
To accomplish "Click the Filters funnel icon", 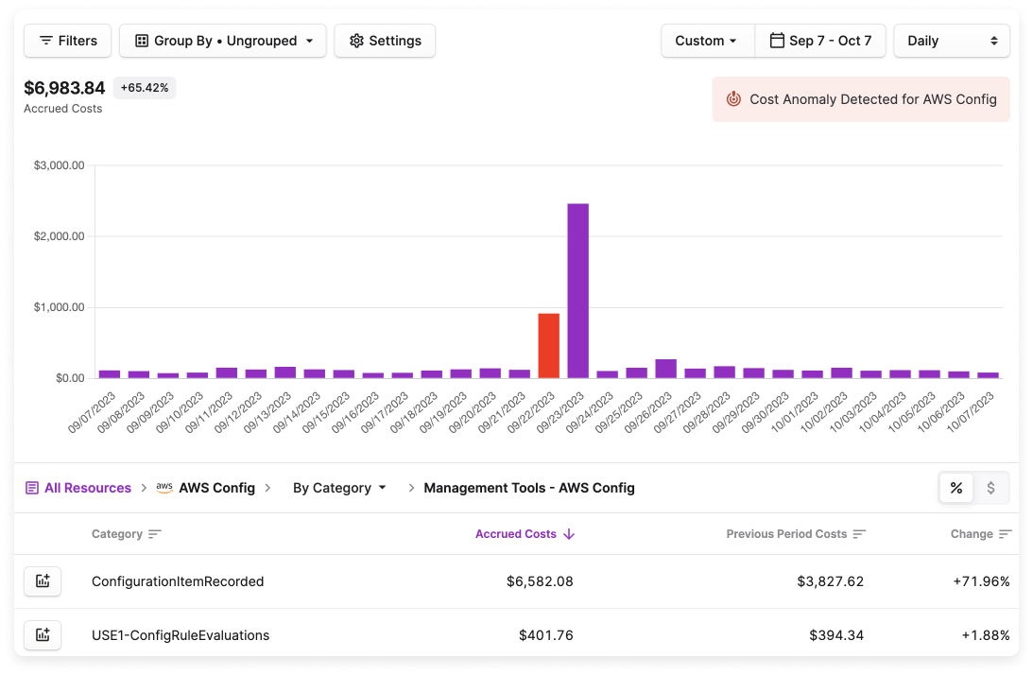I will tap(44, 41).
